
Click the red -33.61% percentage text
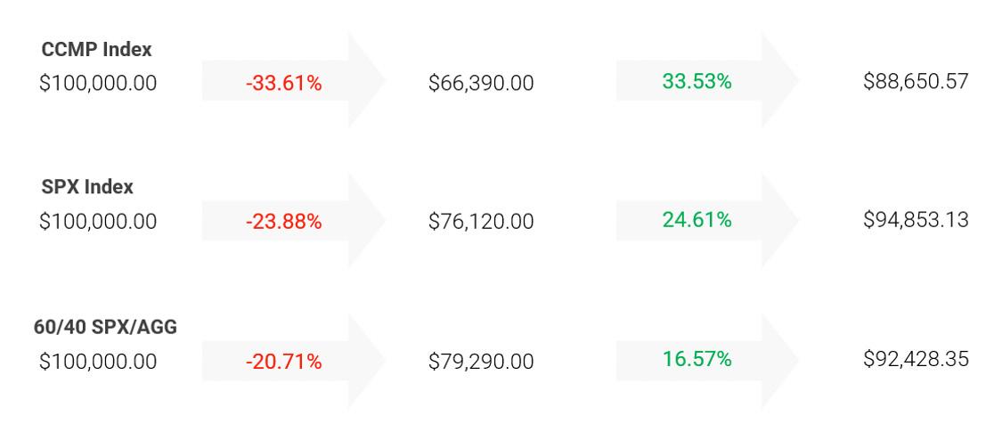(284, 83)
